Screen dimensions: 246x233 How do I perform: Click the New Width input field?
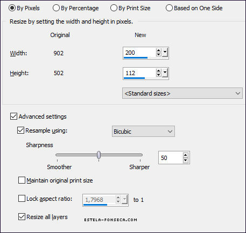(139, 53)
